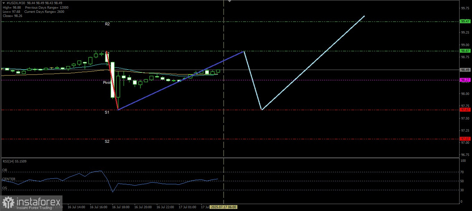Click the Close= 98.26 text
472x211 pixels.
coord(12,16)
